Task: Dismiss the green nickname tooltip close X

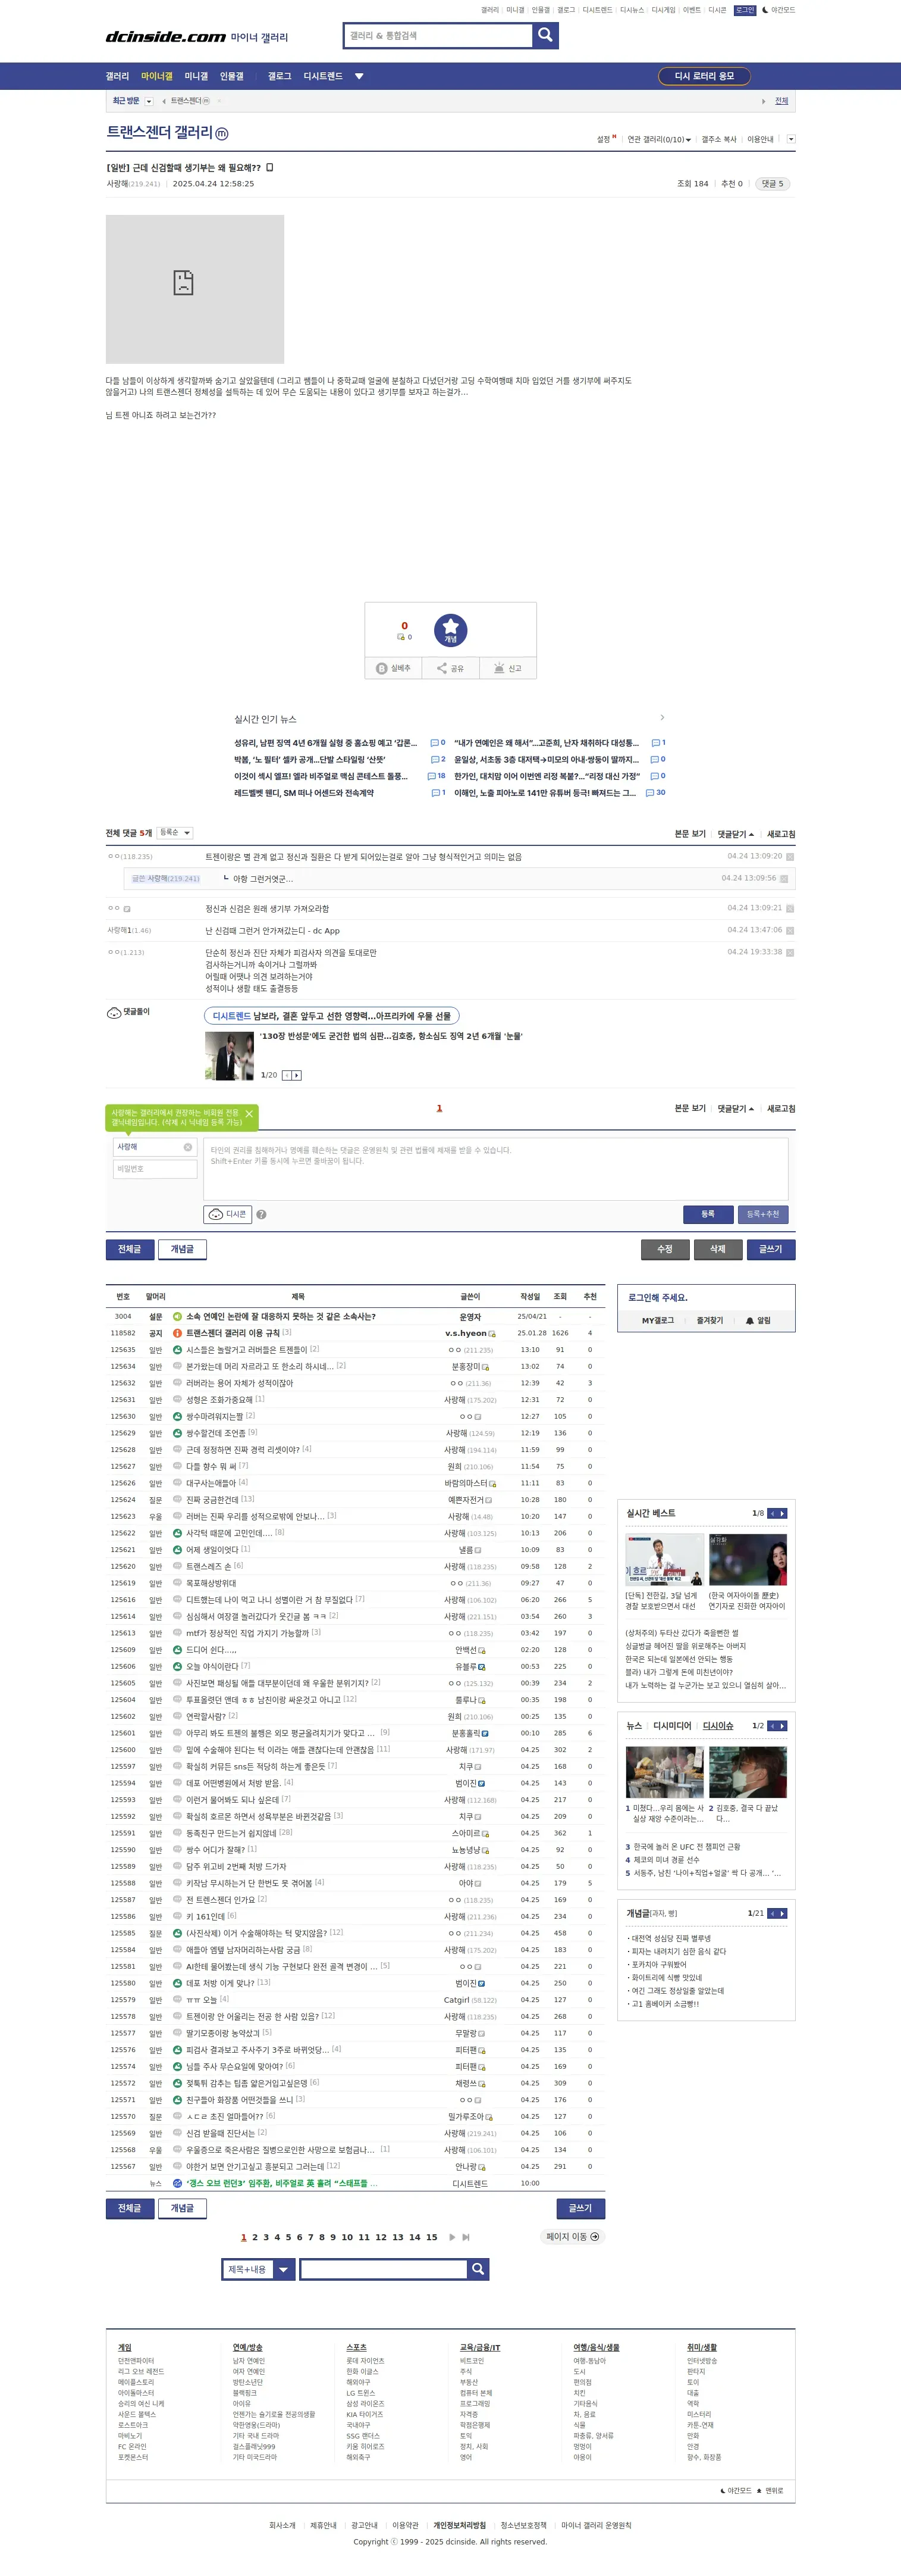Action: (249, 1114)
